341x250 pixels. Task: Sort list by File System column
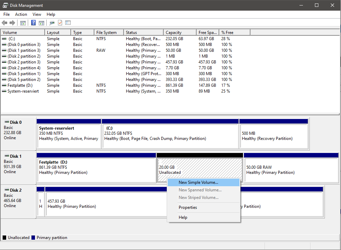pos(106,33)
